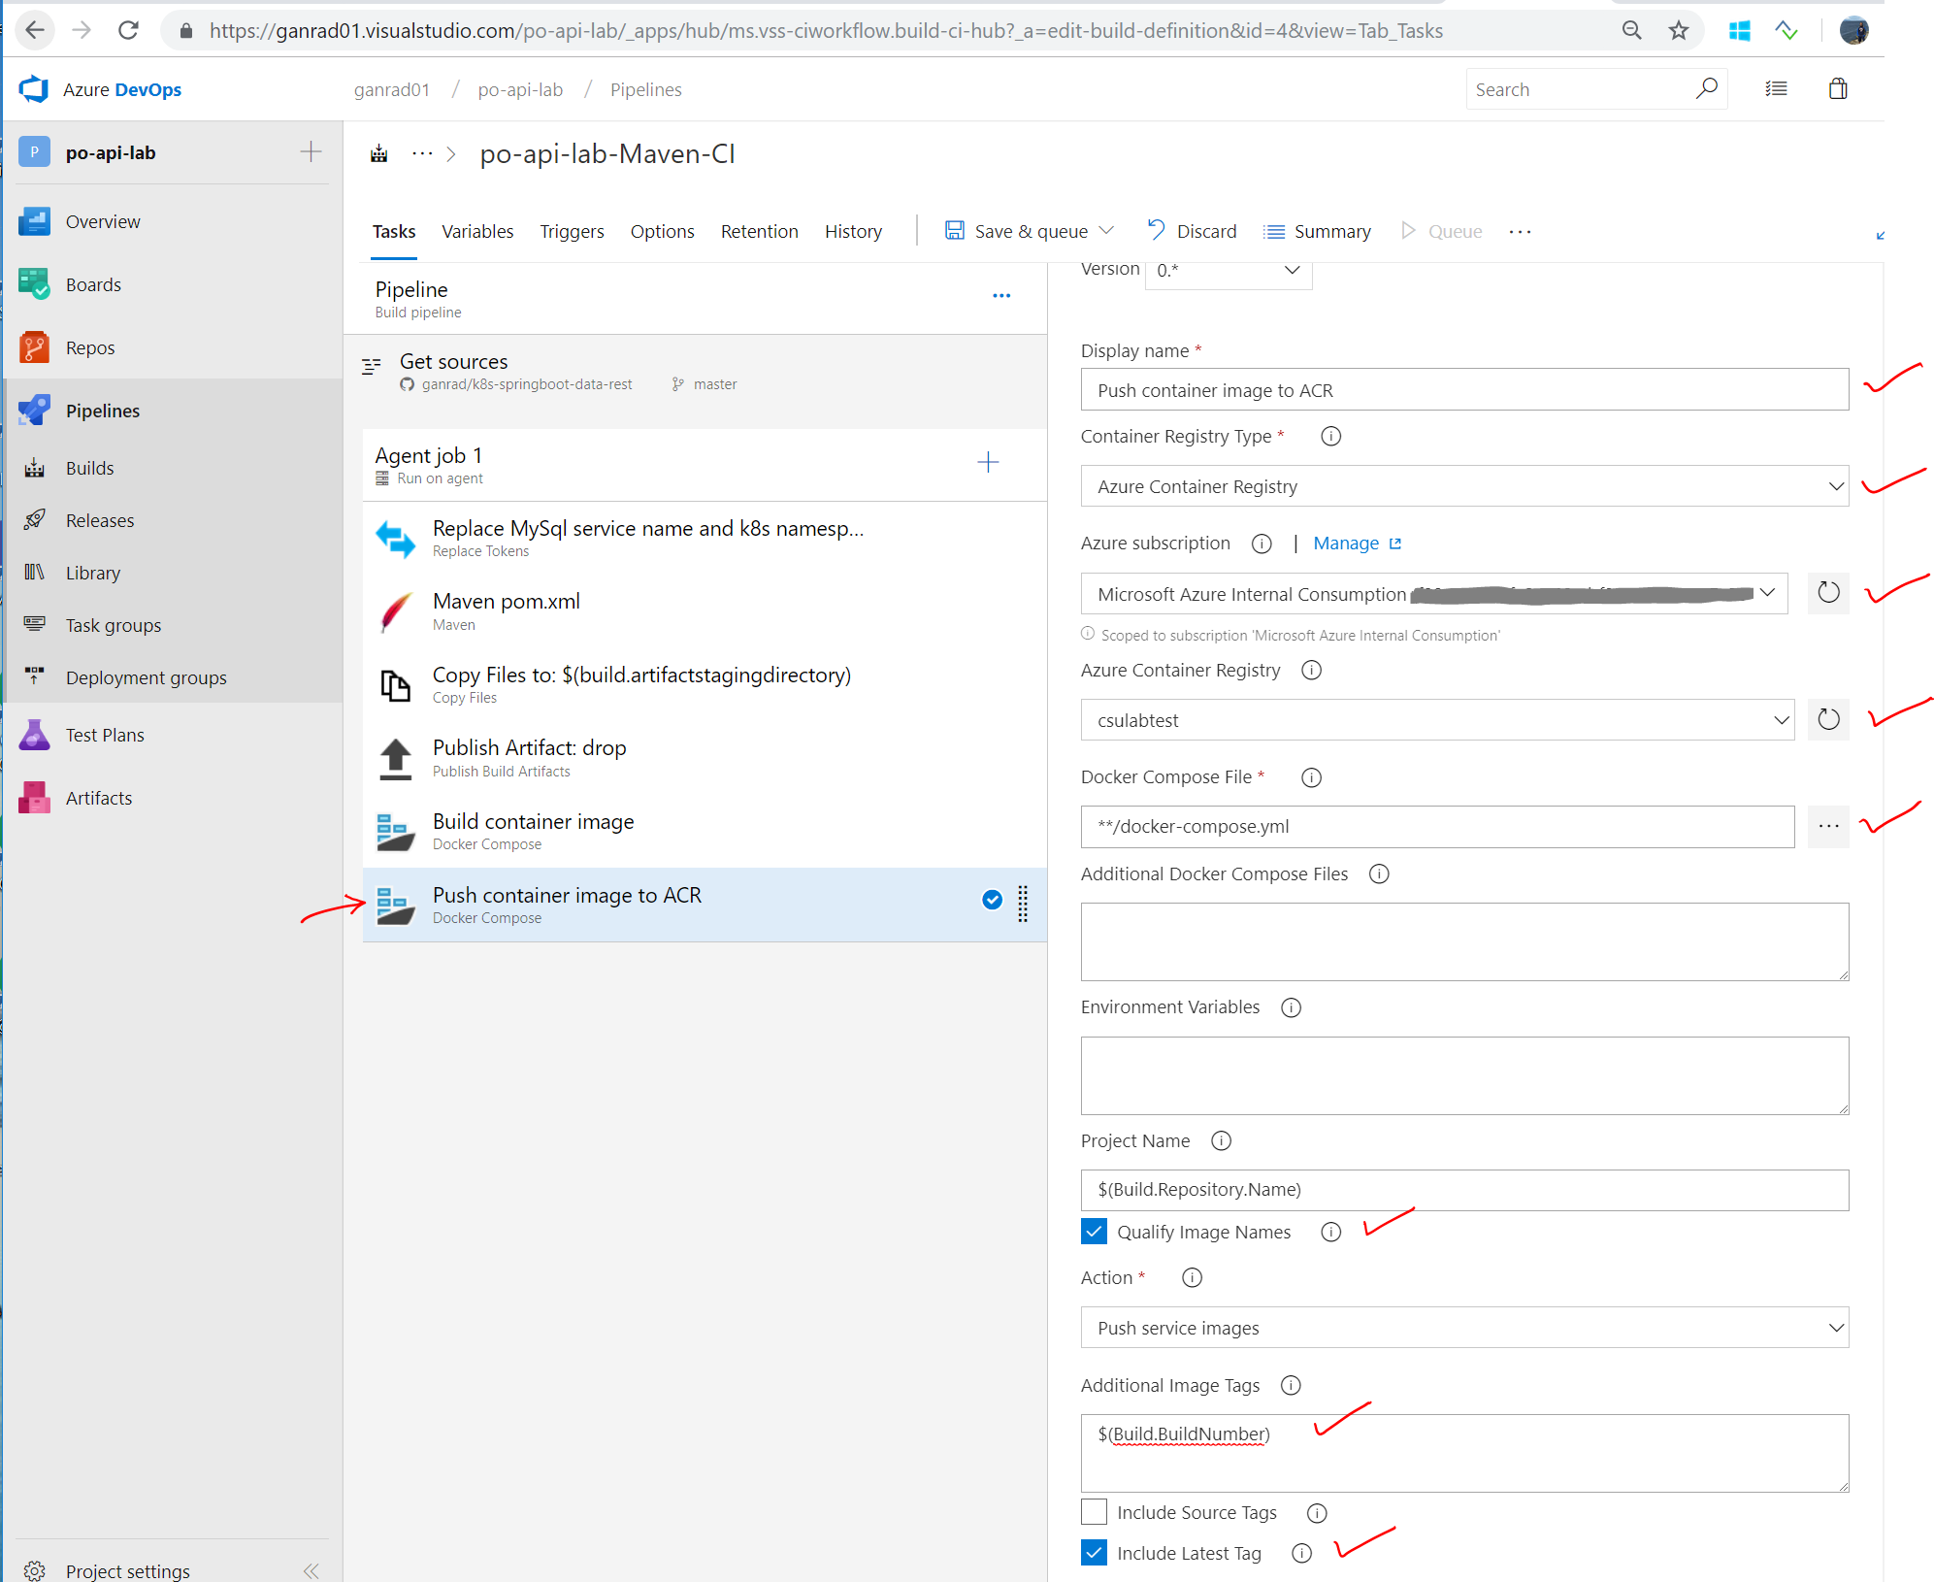Click the Azure DevOps logo icon

[x=34, y=89]
